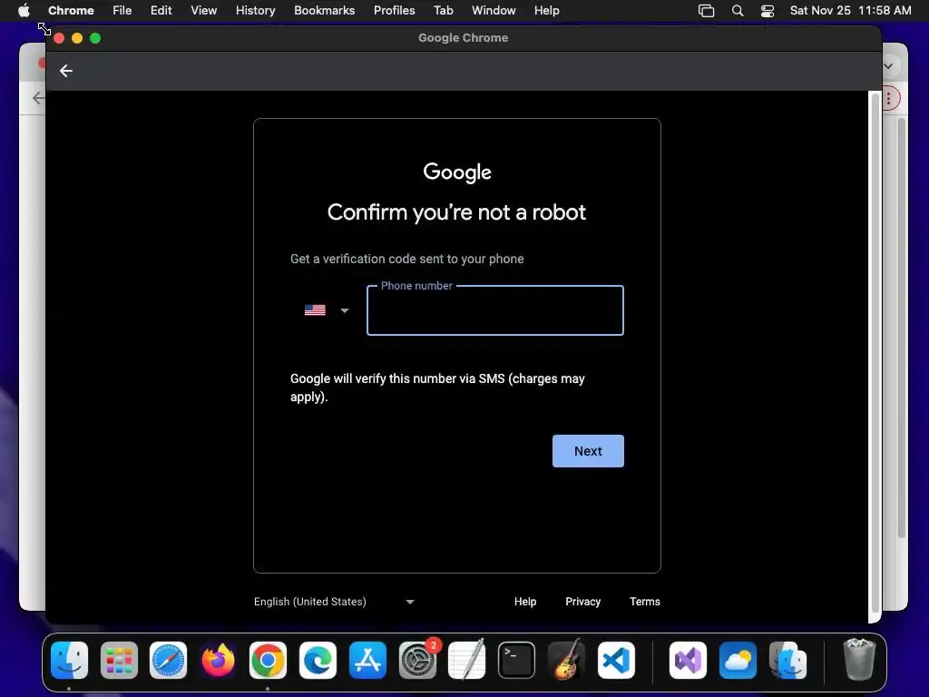Image resolution: width=929 pixels, height=697 pixels.
Task: Open the three-dots menu in the background Chrome window
Action: [x=889, y=98]
